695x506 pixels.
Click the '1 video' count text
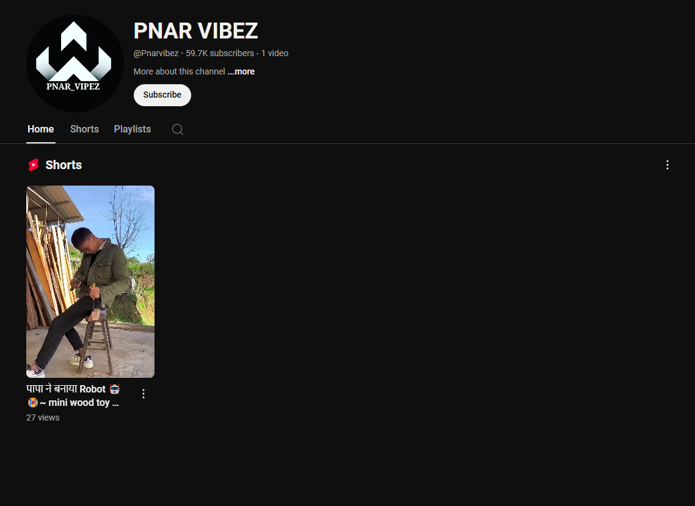click(x=275, y=53)
